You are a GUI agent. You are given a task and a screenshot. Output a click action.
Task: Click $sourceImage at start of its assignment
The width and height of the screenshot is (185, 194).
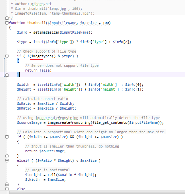click(x=29, y=123)
